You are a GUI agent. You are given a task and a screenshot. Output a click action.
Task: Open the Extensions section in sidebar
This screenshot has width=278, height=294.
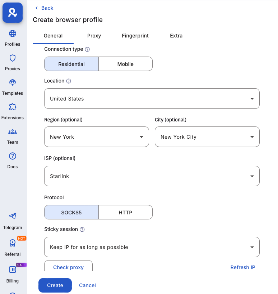coord(13,111)
